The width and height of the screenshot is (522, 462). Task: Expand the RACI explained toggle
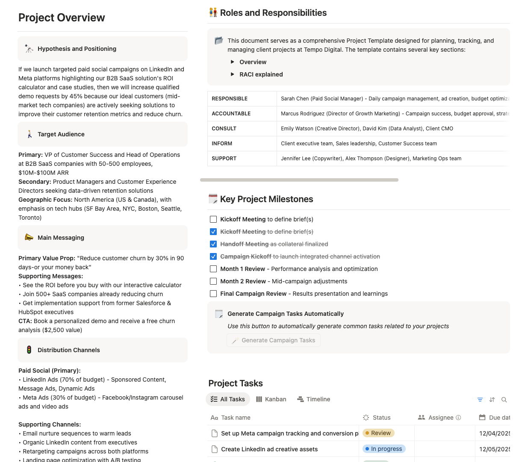click(233, 74)
